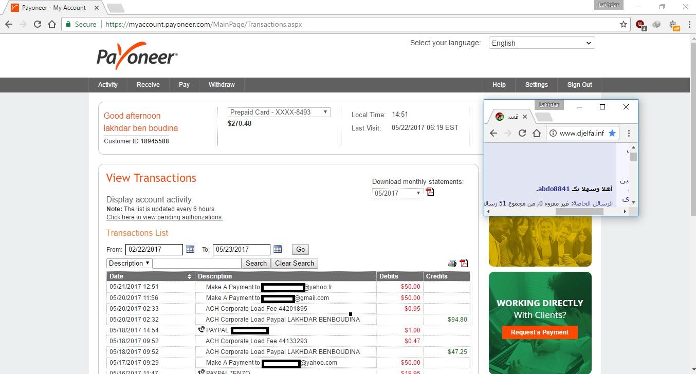Image resolution: width=696 pixels, height=374 pixels.
Task: Open the uBlock extension icon
Action: [640, 24]
